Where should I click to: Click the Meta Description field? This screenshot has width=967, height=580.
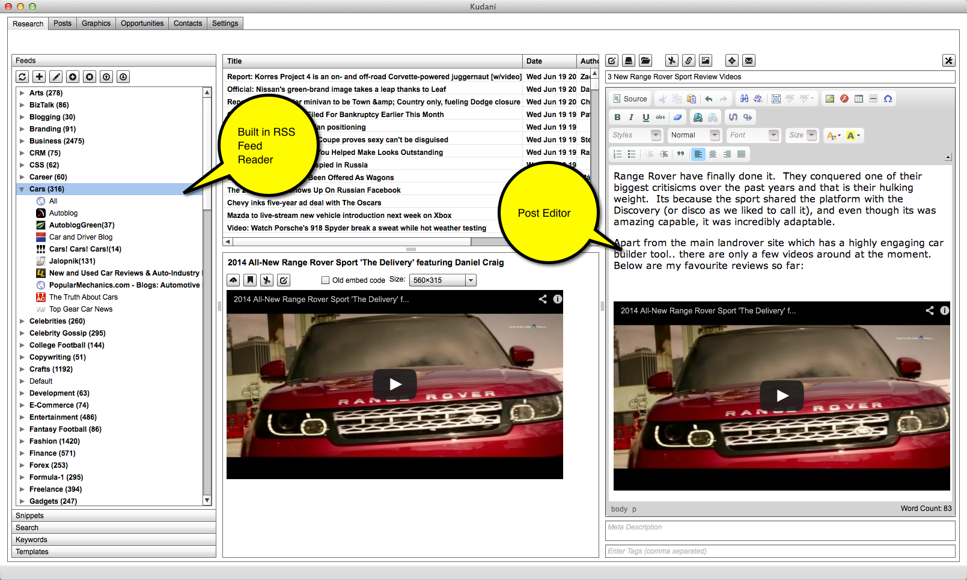pos(780,531)
